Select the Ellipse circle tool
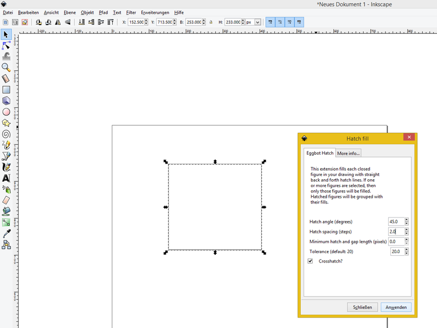 [6, 112]
